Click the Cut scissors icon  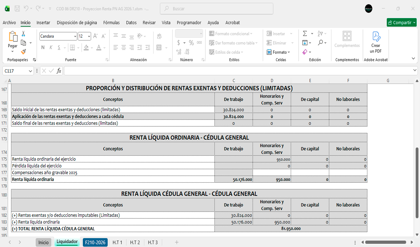coord(23,34)
